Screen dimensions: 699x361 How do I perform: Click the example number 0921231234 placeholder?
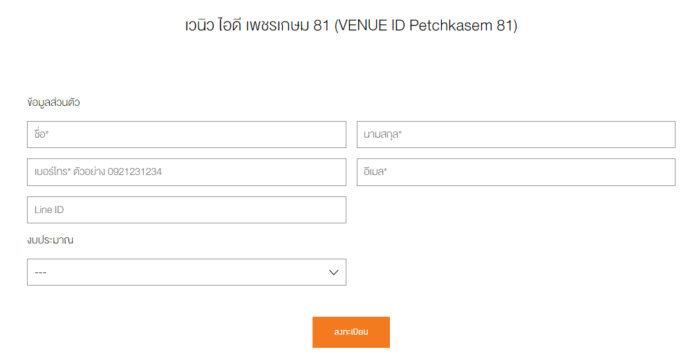[135, 172]
